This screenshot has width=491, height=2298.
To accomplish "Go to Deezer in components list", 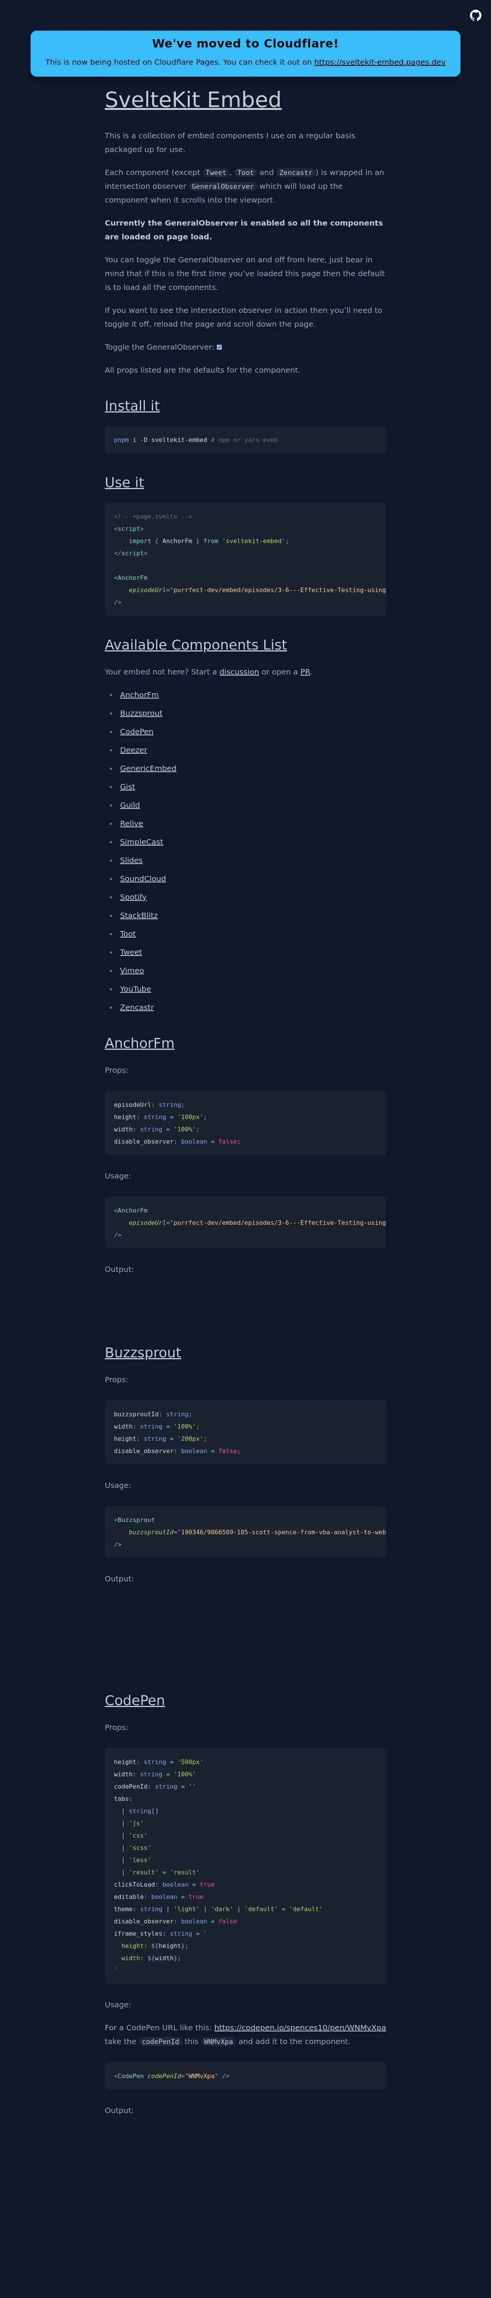I will coord(134,750).
